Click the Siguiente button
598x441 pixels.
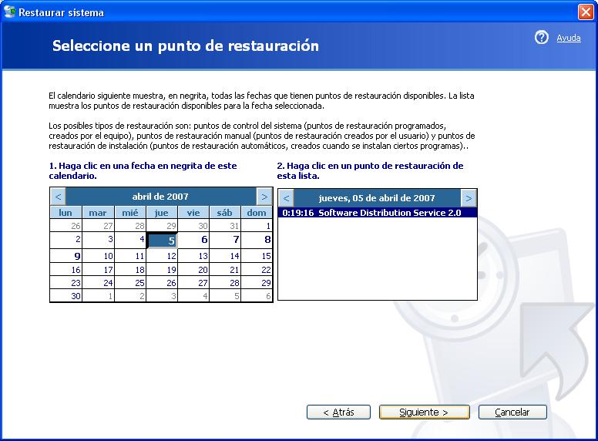423,412
